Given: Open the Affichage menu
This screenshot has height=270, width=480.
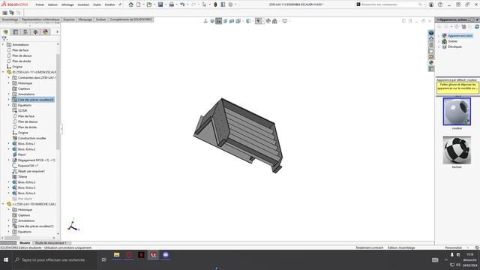Looking at the screenshot, I should pos(67,4).
